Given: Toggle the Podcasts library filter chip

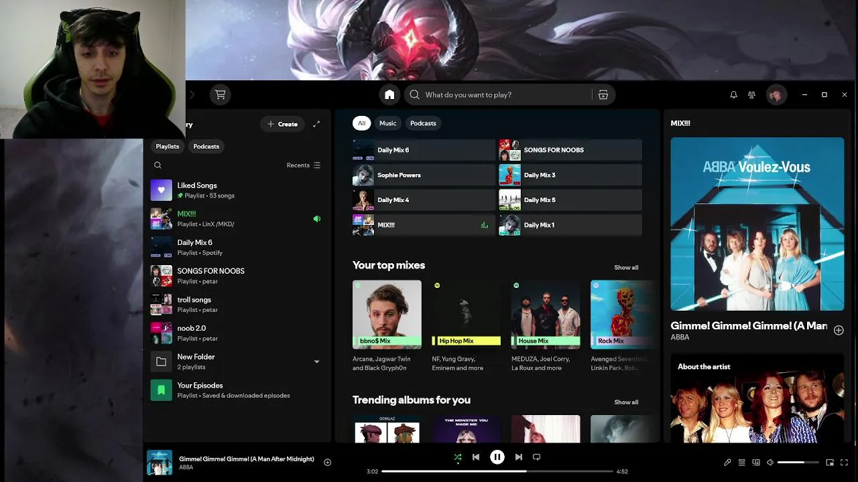Looking at the screenshot, I should click(x=206, y=147).
